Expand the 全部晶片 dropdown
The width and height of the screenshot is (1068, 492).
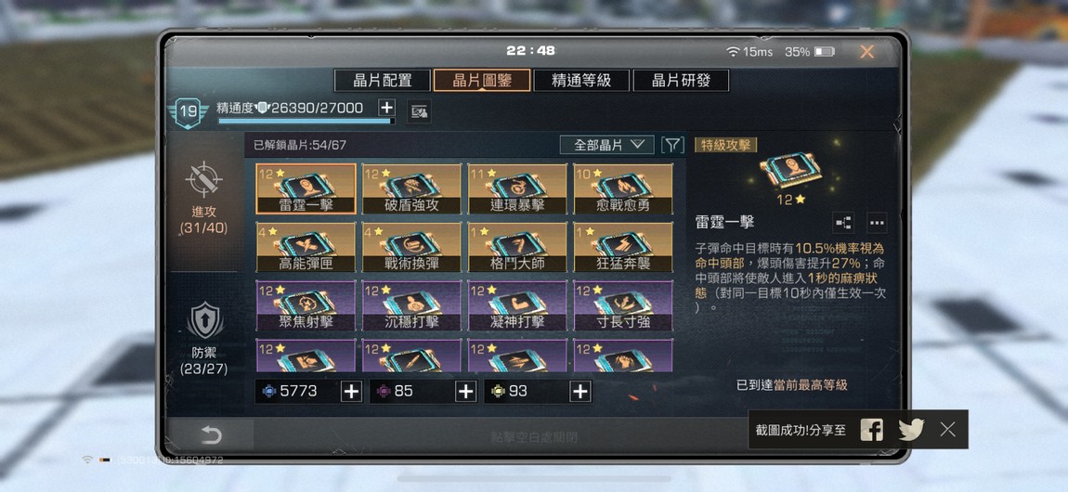point(606,145)
